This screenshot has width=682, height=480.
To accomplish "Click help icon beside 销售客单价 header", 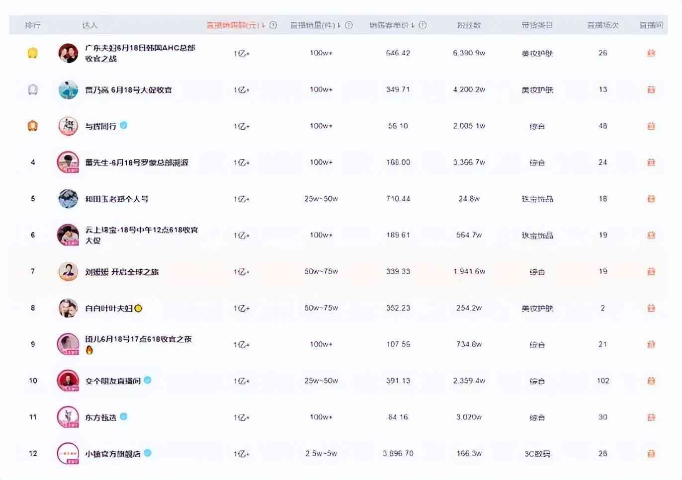I will coord(423,25).
